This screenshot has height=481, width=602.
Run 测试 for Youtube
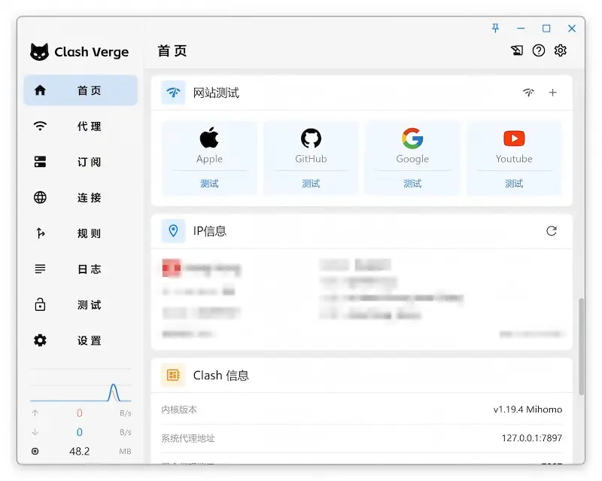514,184
